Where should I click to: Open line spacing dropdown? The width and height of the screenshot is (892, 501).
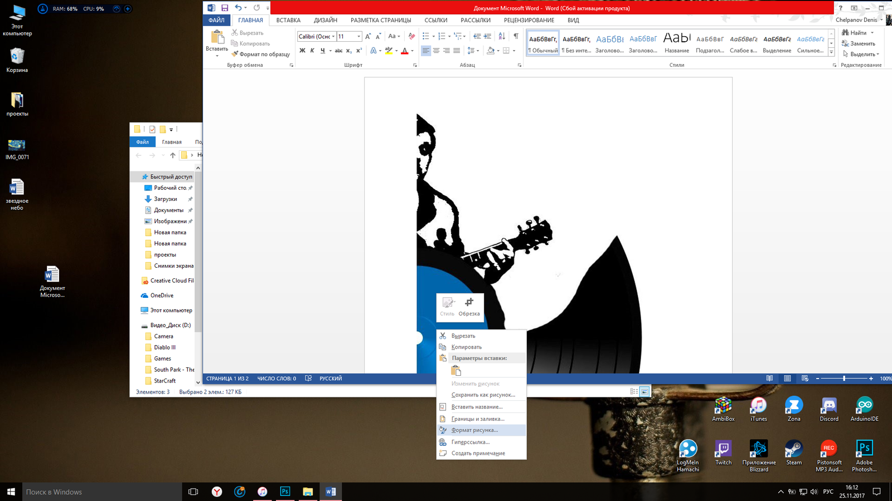[x=473, y=51]
